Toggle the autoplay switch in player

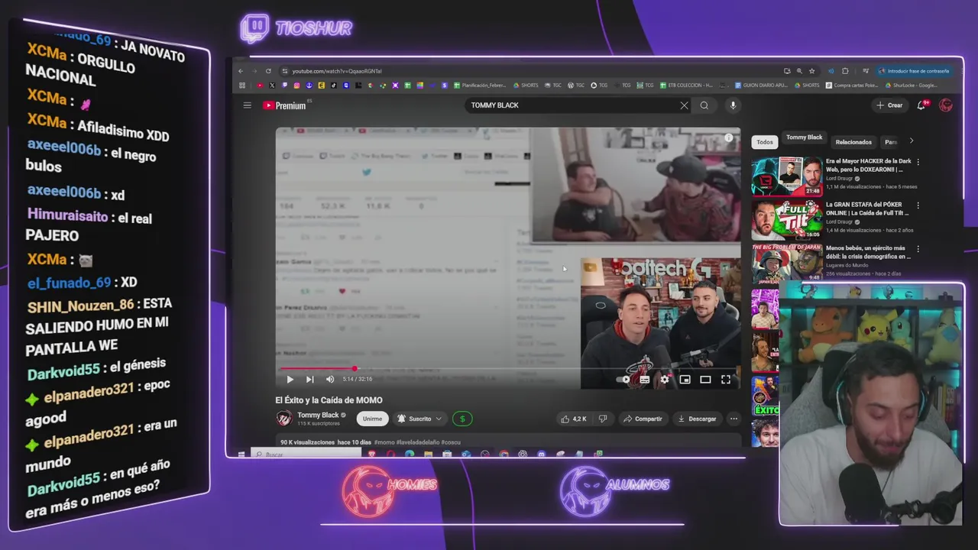[624, 379]
